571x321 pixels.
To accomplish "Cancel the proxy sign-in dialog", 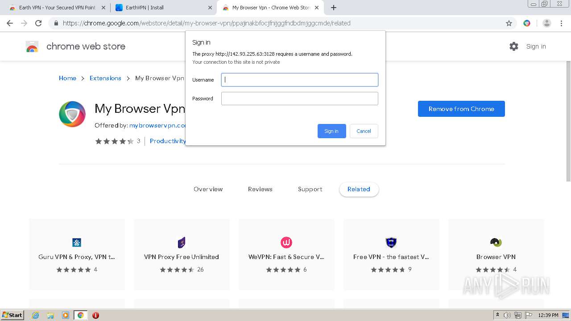I will [364, 131].
